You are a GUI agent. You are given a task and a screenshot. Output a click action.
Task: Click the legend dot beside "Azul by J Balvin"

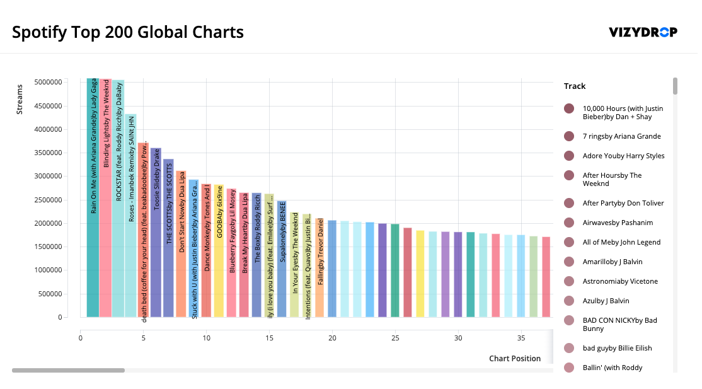568,301
